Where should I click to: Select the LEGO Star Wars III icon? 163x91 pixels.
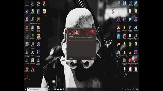pos(27,53)
